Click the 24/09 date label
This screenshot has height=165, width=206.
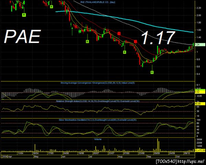(172, 153)
